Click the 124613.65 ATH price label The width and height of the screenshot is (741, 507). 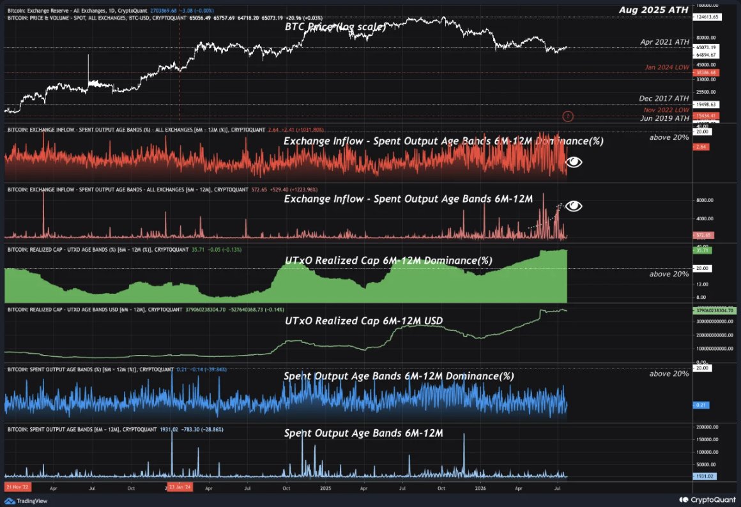(x=707, y=17)
